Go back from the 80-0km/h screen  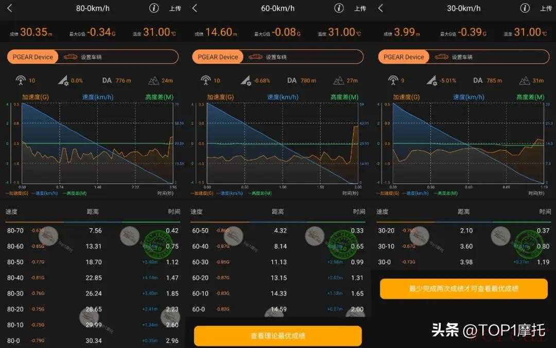point(10,8)
